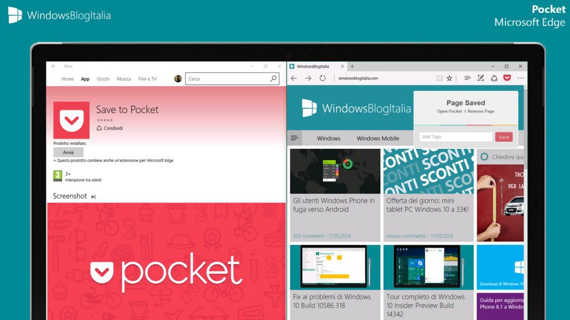Screen dimensions: 570x320
Task: Open the Windows Mobile menu item
Action: pyautogui.click(x=378, y=138)
